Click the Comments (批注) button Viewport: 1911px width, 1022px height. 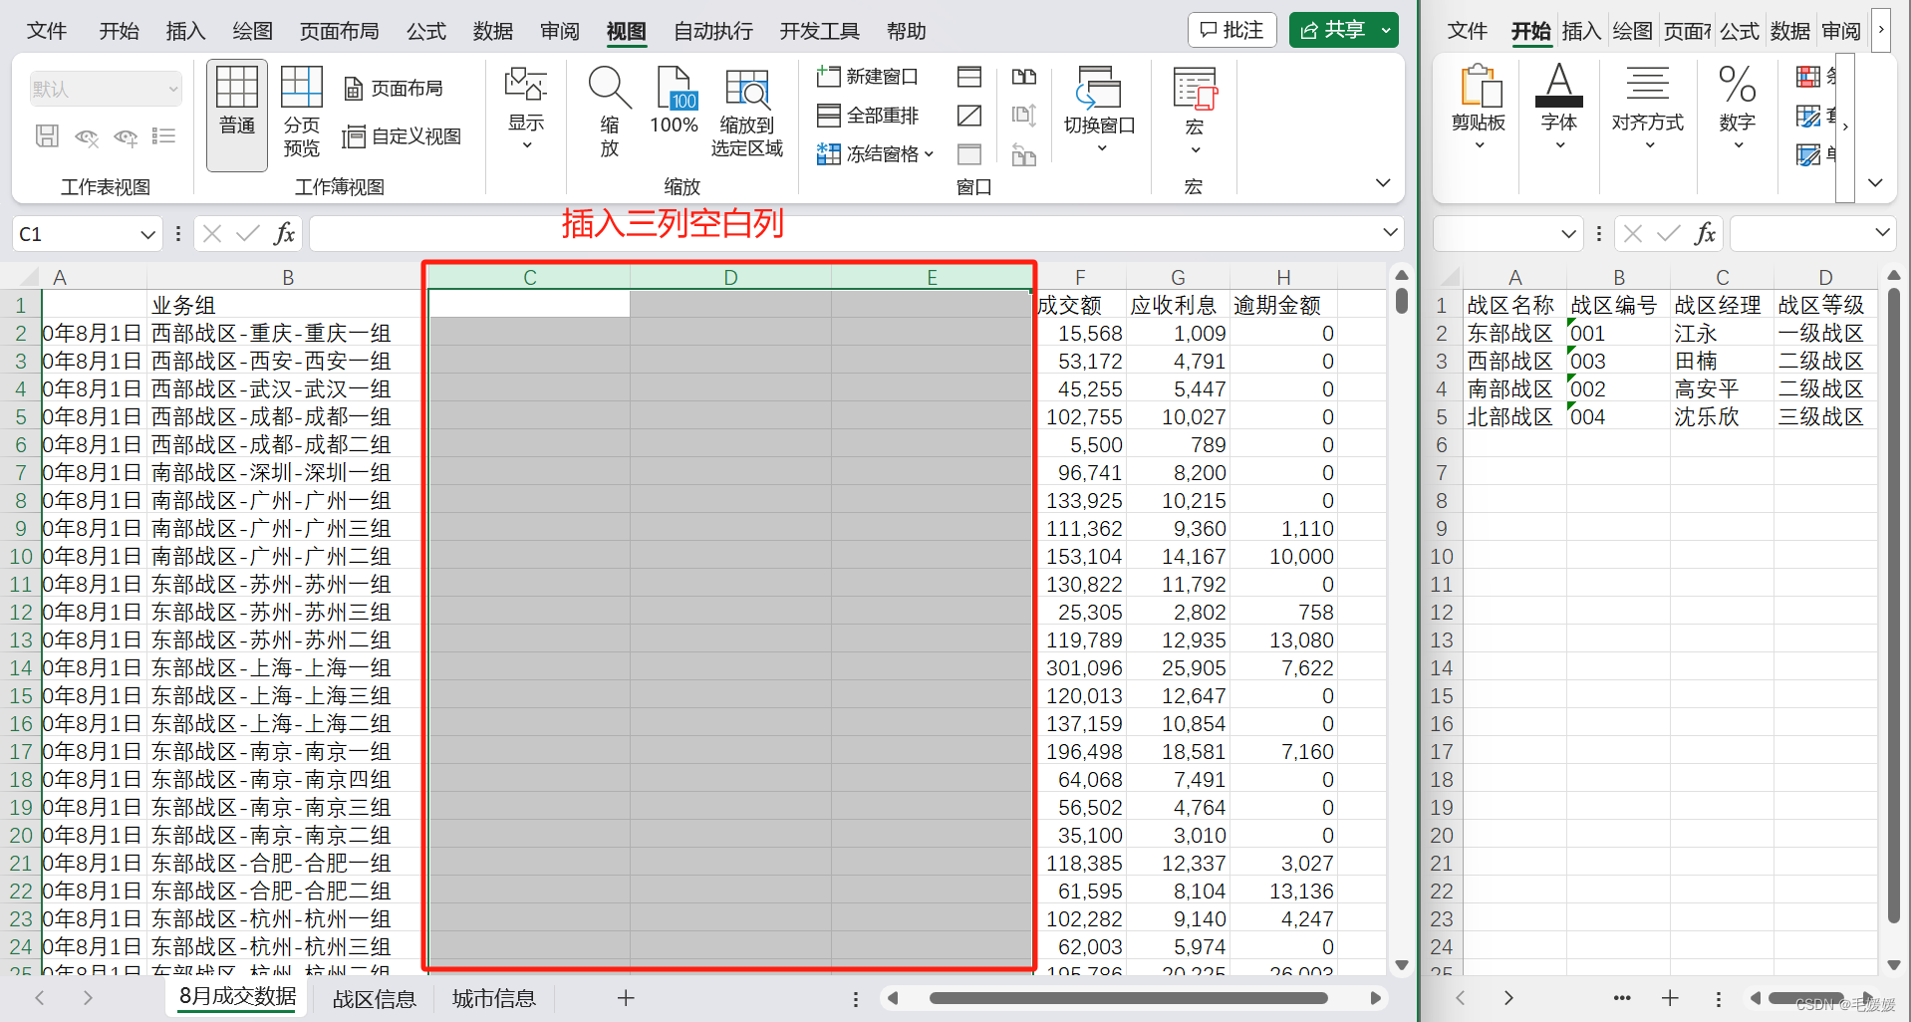point(1232,30)
